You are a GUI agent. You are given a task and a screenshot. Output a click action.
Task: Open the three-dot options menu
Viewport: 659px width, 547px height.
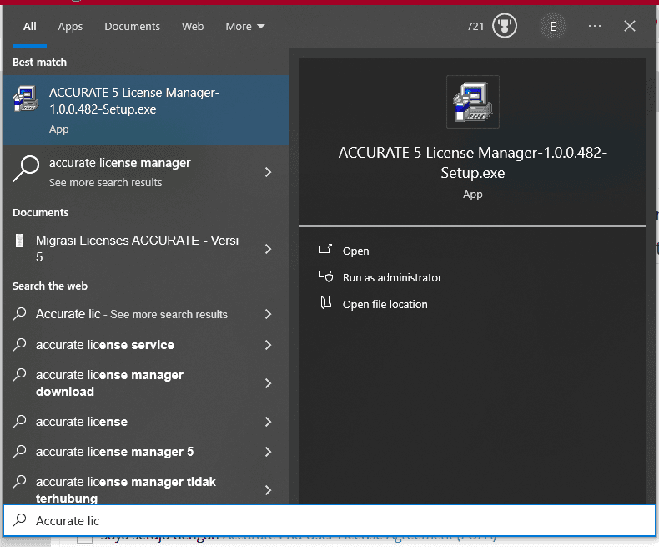pyautogui.click(x=594, y=26)
